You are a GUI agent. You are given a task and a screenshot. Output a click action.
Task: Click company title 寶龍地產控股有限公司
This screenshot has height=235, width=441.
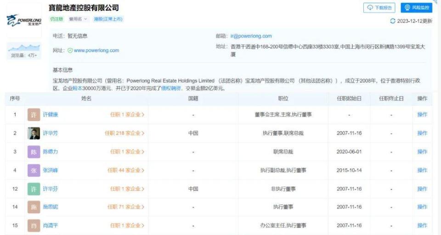(x=84, y=8)
